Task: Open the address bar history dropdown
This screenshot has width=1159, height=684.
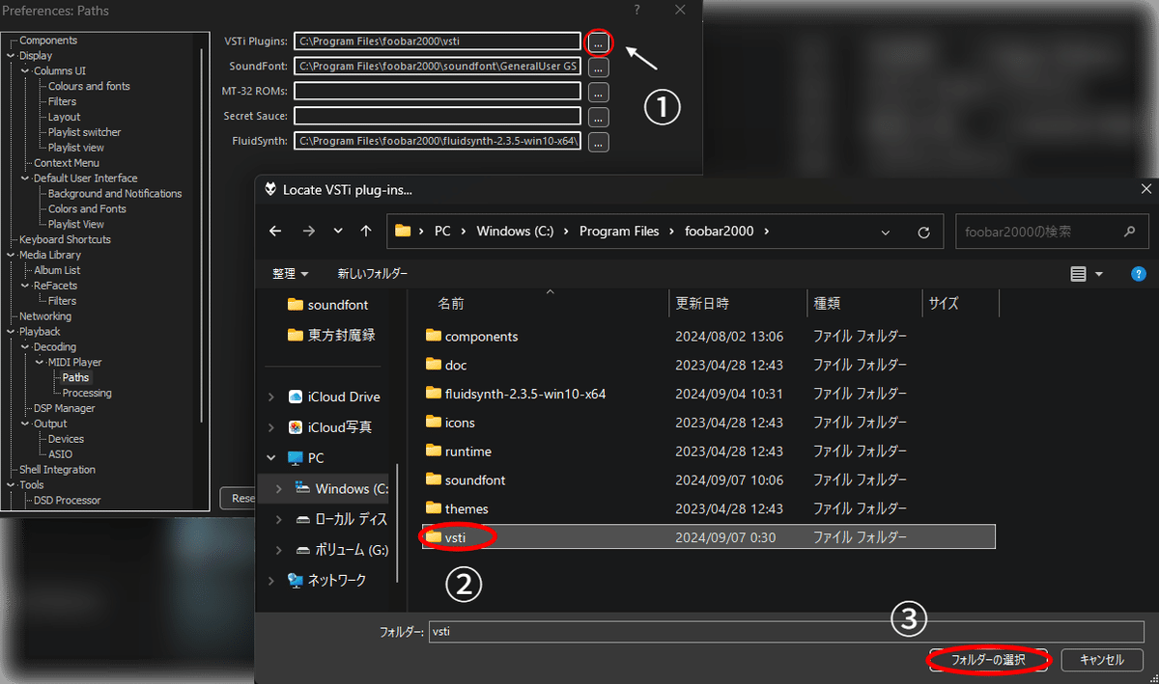Action: point(887,233)
